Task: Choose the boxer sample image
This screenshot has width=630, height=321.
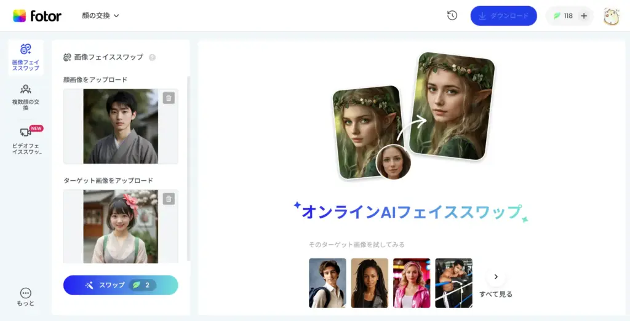Action: (453, 283)
